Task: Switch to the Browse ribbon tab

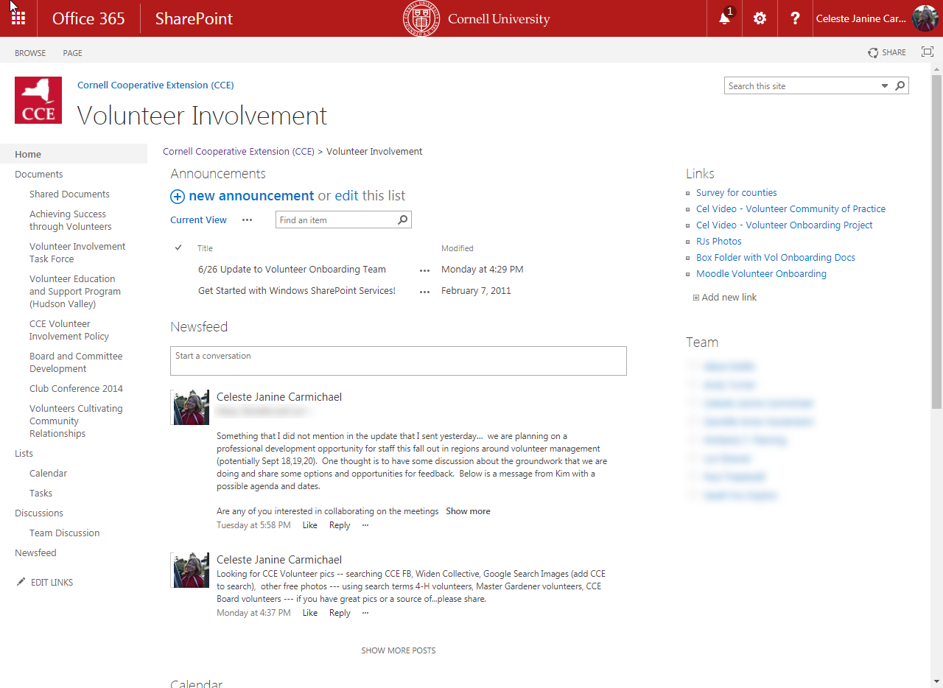Action: click(30, 53)
